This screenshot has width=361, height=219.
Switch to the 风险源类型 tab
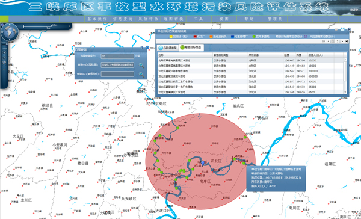168,48
